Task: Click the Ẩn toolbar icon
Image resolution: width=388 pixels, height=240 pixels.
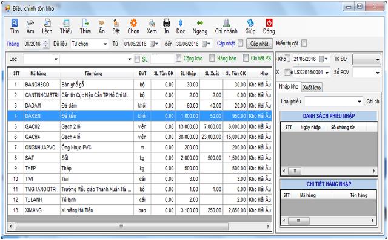Action: [101, 23]
